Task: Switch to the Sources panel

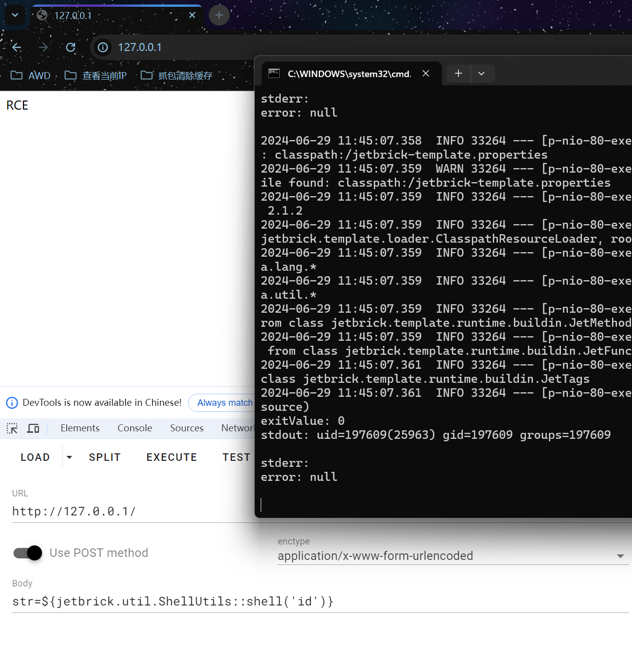Action: [187, 428]
